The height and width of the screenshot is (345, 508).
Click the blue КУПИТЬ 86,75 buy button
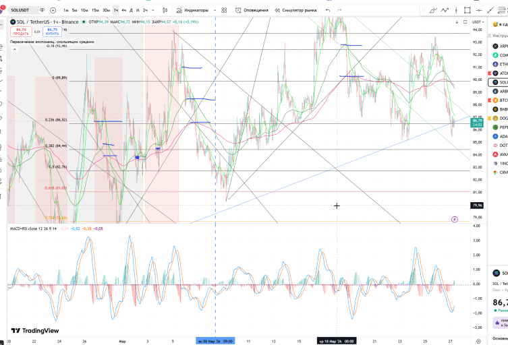click(x=52, y=32)
